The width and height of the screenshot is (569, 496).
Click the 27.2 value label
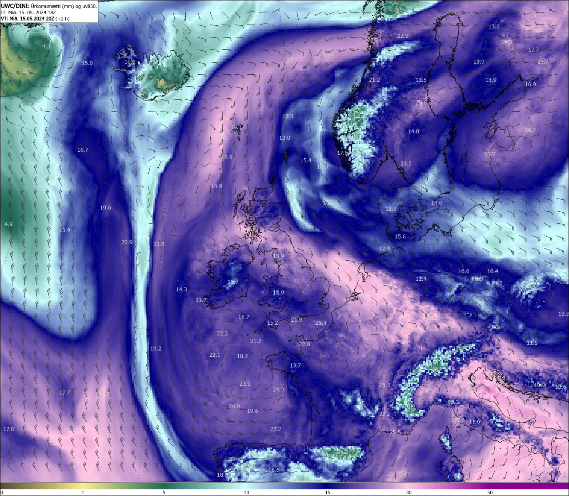coord(385,414)
